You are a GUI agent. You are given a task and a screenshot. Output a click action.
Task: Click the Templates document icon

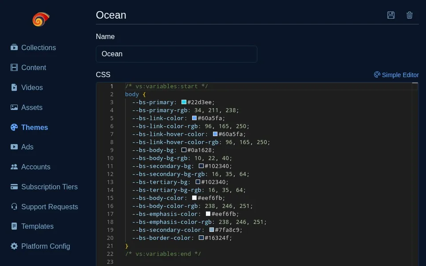tap(14, 226)
